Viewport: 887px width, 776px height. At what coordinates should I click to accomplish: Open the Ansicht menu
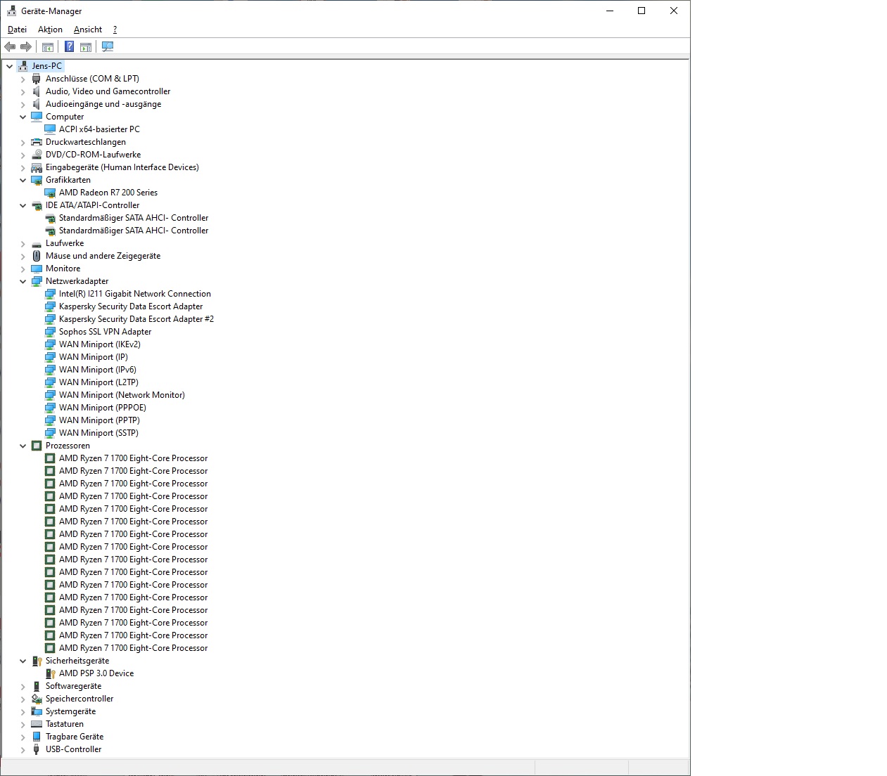[x=88, y=30]
